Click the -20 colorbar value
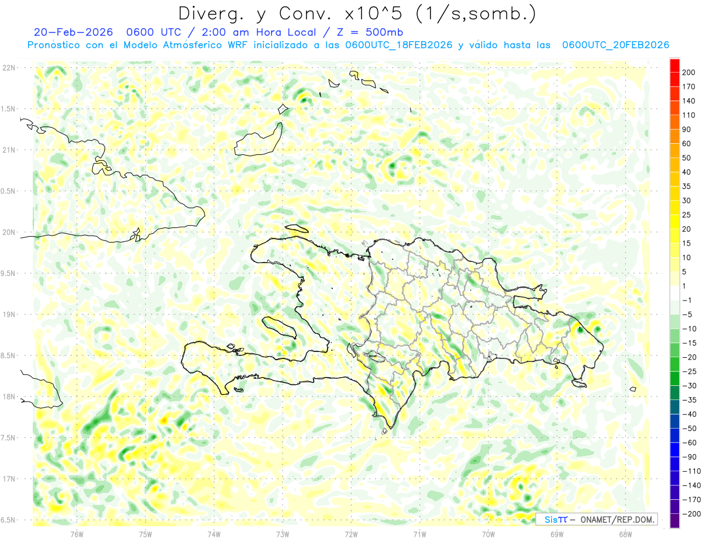 pos(690,357)
